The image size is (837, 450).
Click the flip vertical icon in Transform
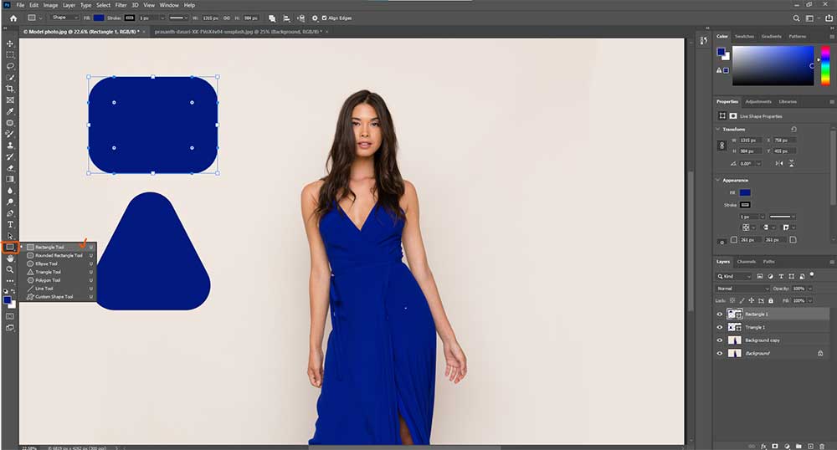point(791,163)
